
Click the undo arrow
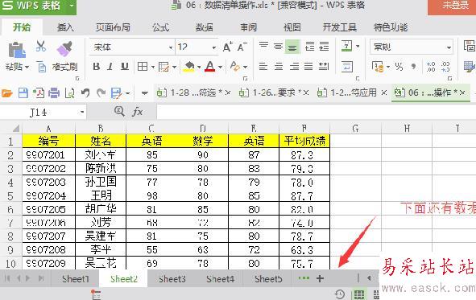85,92
